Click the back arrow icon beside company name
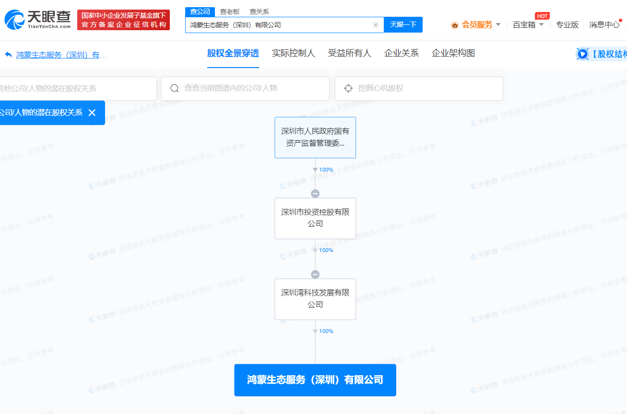The image size is (627, 414). coord(8,55)
